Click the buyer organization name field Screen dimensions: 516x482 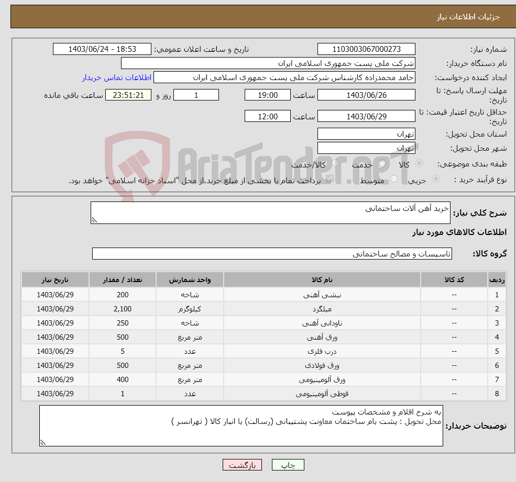tap(268, 63)
